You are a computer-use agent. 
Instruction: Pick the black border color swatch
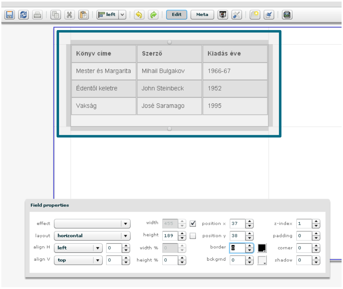262,248
